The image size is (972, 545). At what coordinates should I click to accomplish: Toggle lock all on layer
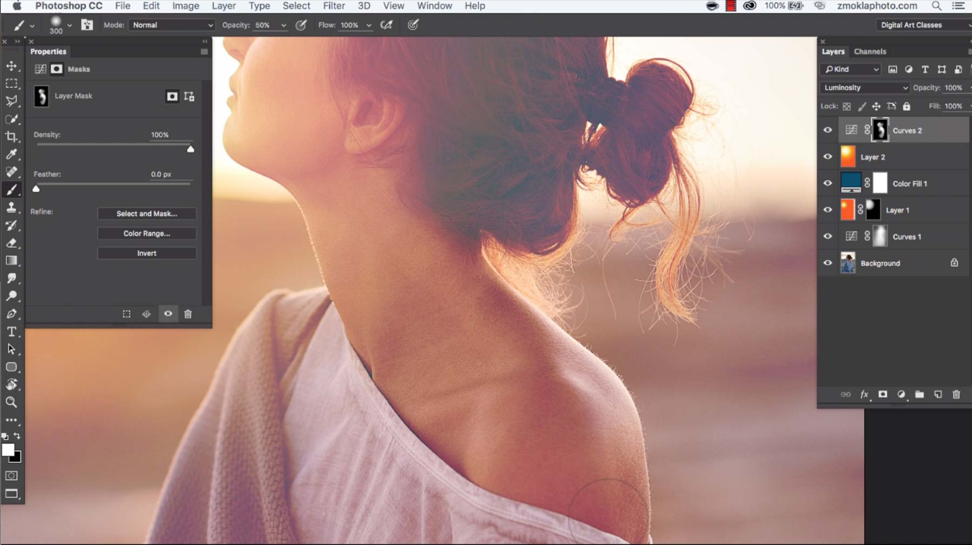pyautogui.click(x=907, y=106)
